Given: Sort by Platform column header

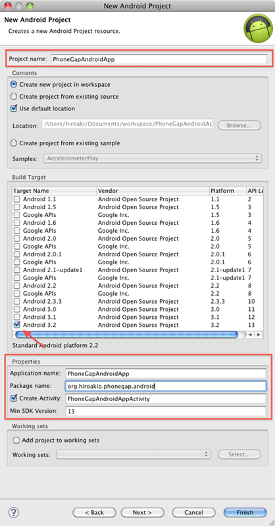Looking at the screenshot, I should click(x=228, y=191).
